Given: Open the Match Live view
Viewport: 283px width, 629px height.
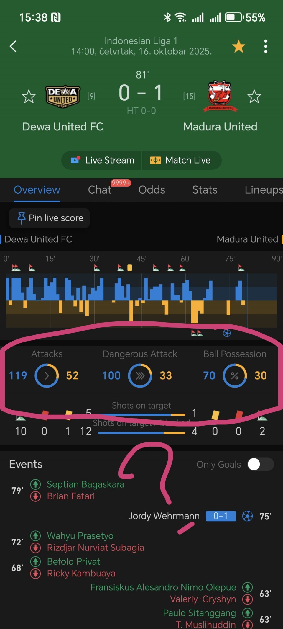Looking at the screenshot, I should tap(181, 160).
